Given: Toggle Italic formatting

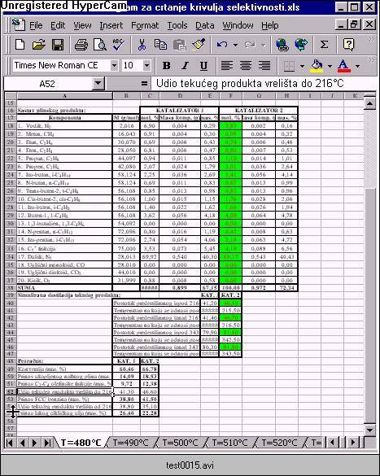Looking at the screenshot, I should [185, 65].
